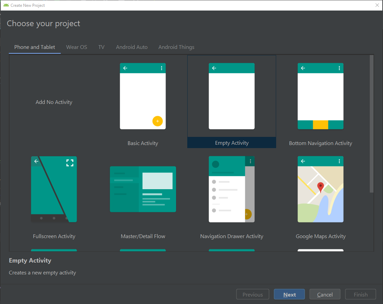Cancel project creation
This screenshot has width=383, height=304.
click(x=325, y=294)
